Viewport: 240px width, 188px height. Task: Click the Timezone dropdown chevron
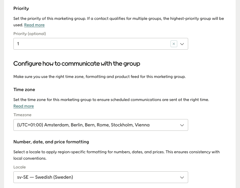pos(182,125)
